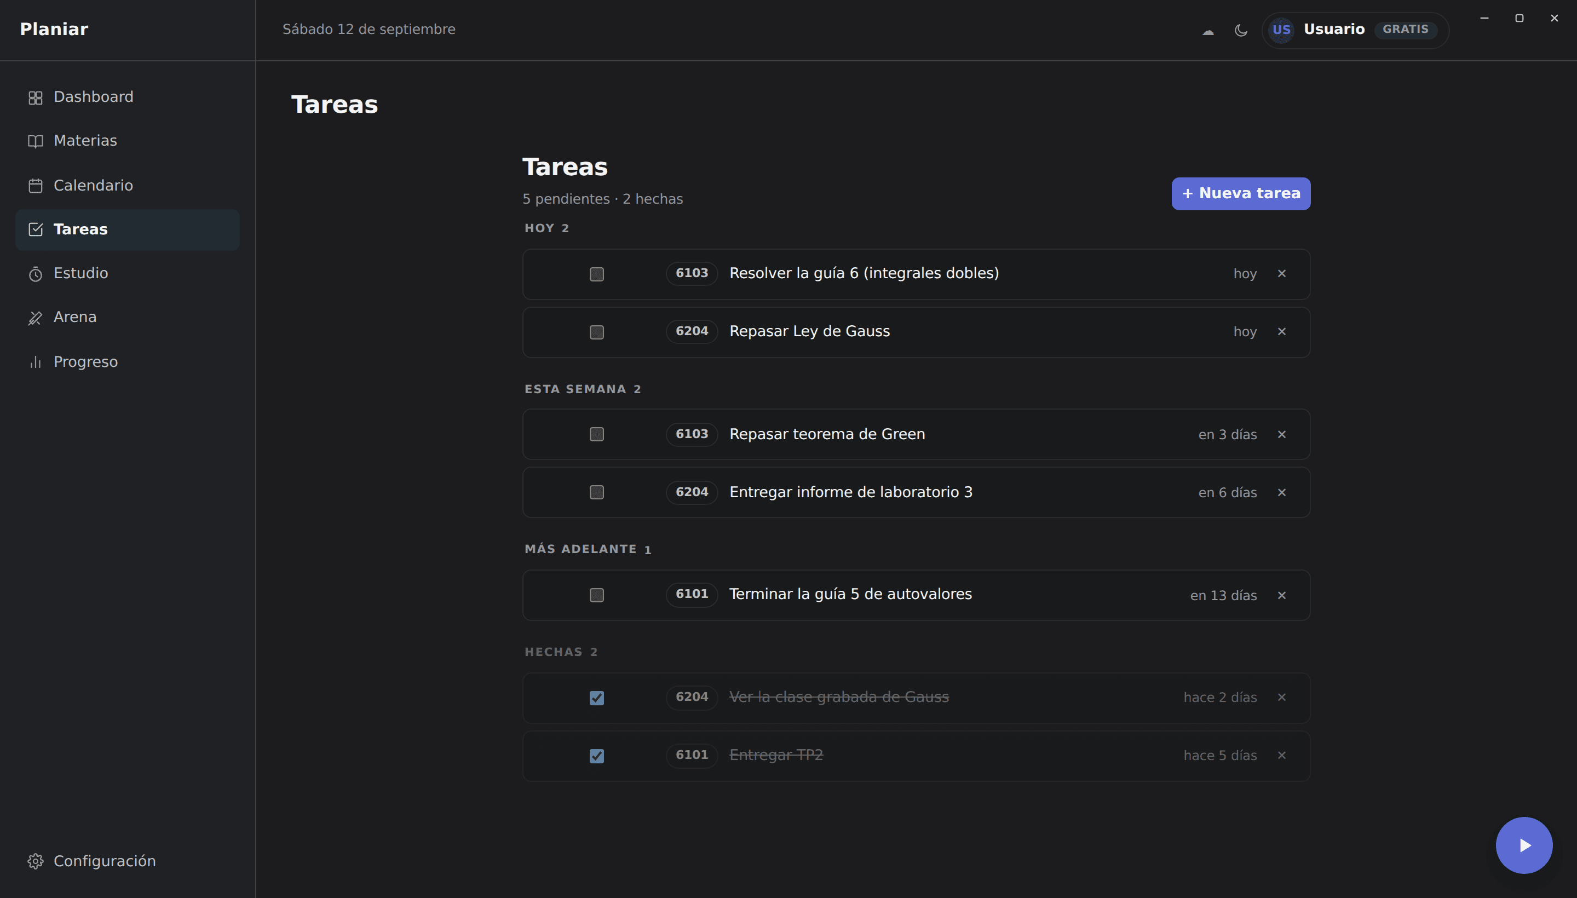The image size is (1577, 898).
Task: Open Arena from the sidebar
Action: coord(128,318)
